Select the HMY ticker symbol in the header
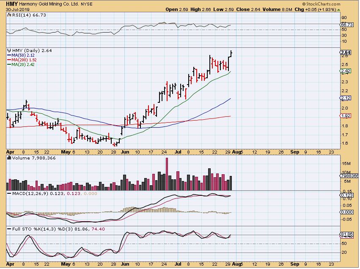The height and width of the screenshot is (269, 360). click(x=12, y=4)
